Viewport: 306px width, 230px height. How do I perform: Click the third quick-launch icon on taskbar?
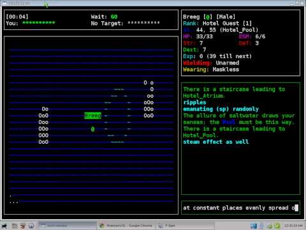click(31, 226)
